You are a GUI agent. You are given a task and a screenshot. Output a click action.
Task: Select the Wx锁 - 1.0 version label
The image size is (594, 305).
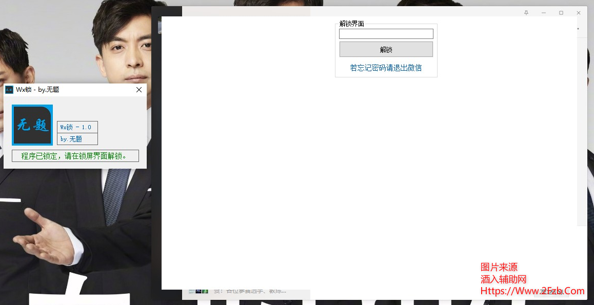click(76, 127)
